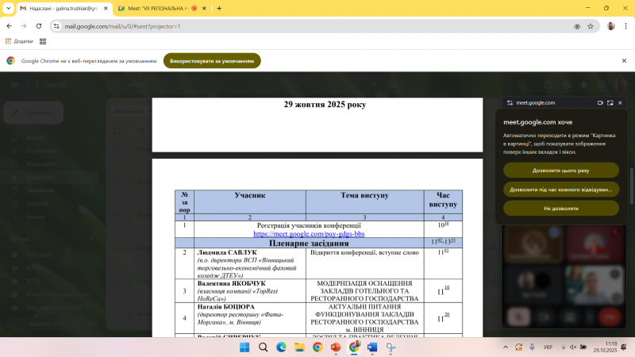Open Додатки apps shortcut in bookmarks bar
This screenshot has height=357, width=635.
pyautogui.click(x=19, y=40)
